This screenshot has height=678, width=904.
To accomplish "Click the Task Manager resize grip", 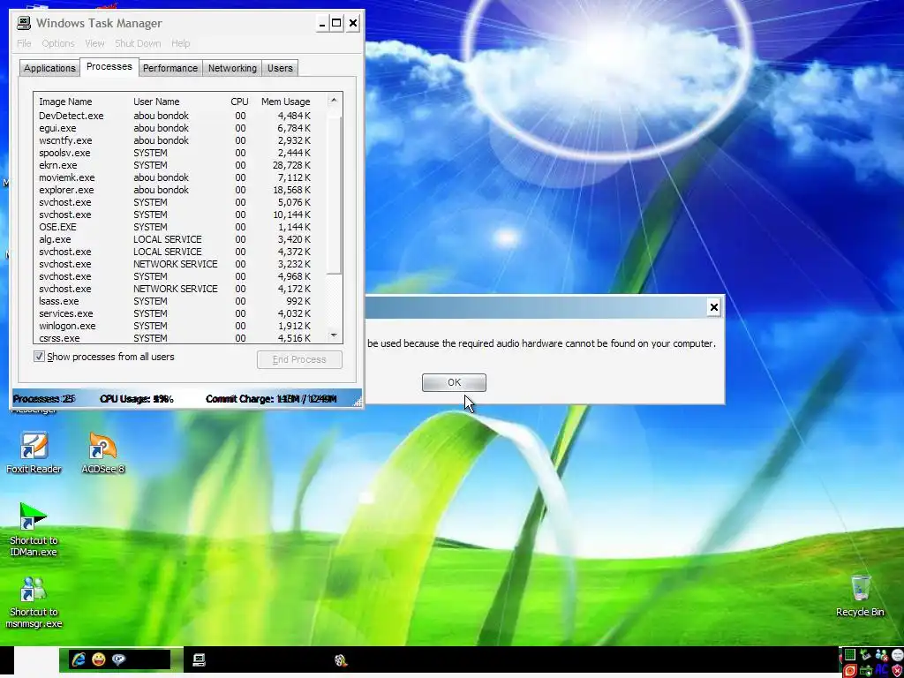I will pos(358,403).
